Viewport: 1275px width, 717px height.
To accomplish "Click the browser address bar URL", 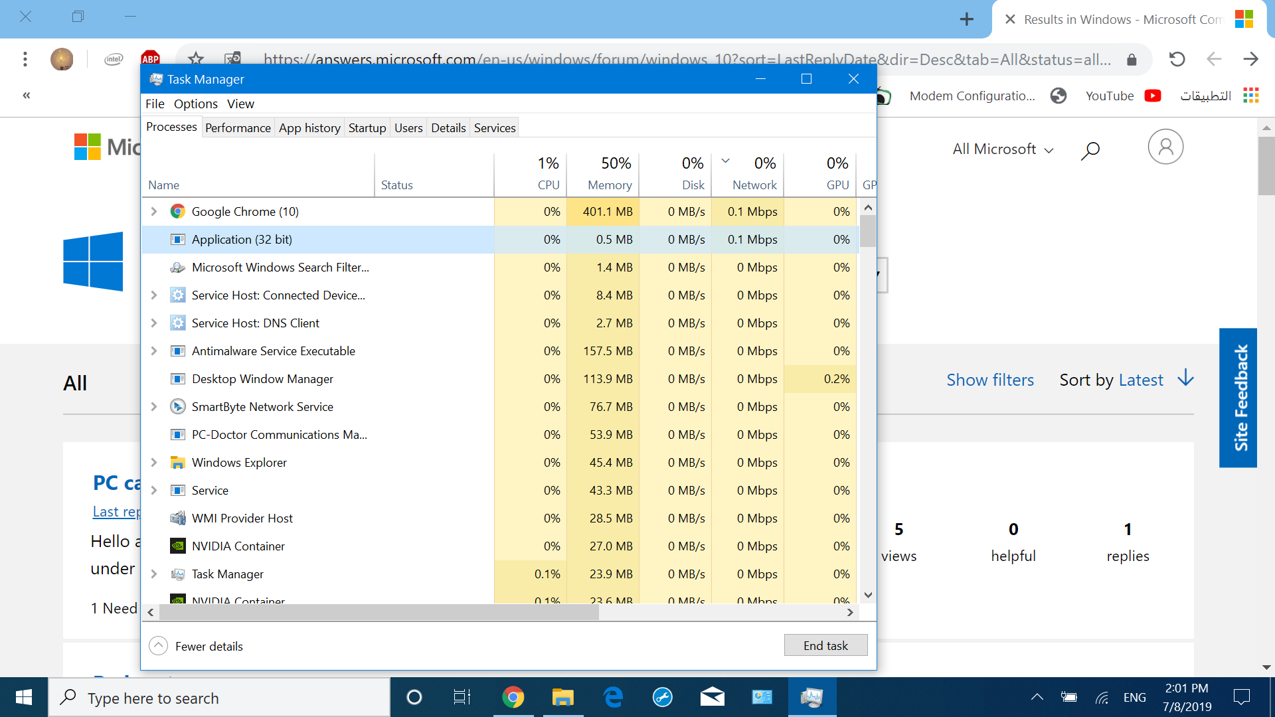I will (687, 59).
